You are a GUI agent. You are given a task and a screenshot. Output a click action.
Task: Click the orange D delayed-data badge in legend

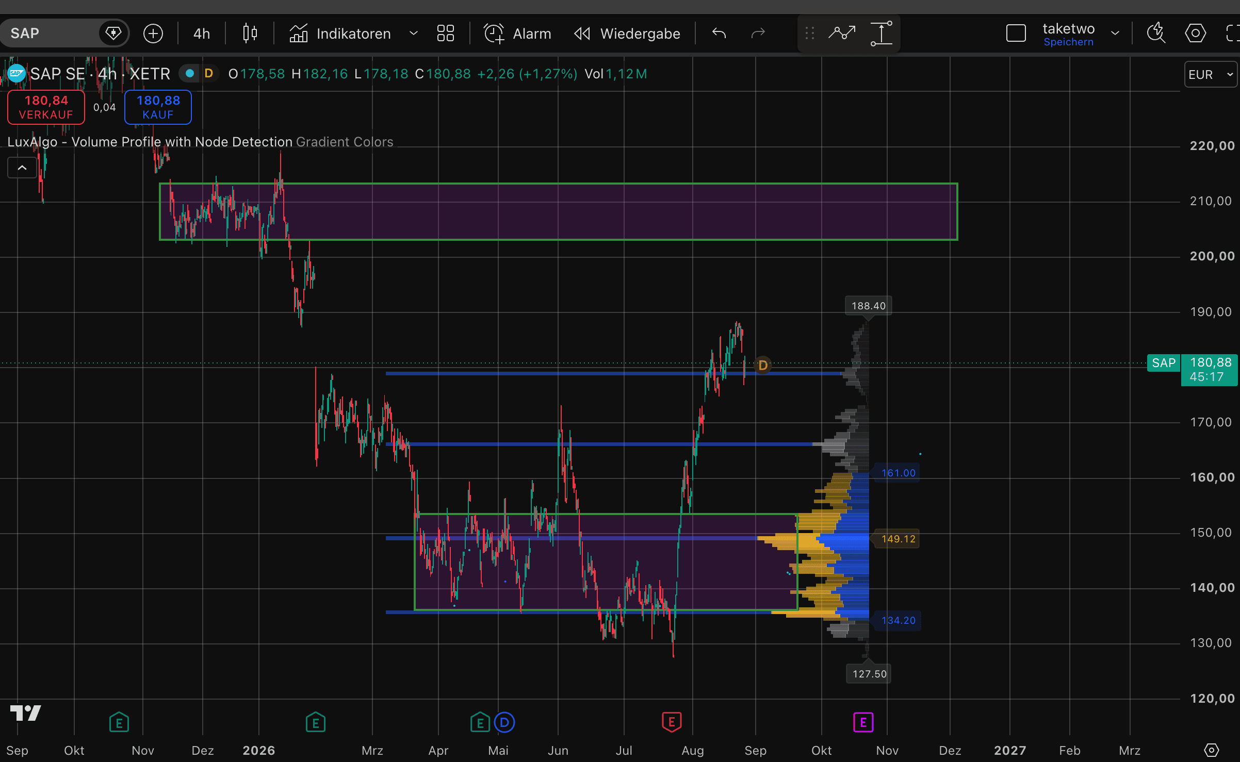tap(209, 74)
